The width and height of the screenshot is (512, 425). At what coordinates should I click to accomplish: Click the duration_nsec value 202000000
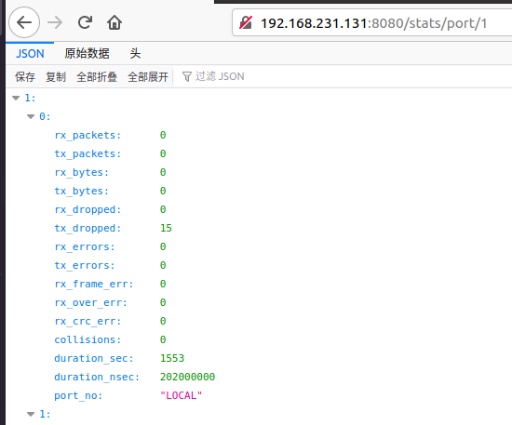187,377
